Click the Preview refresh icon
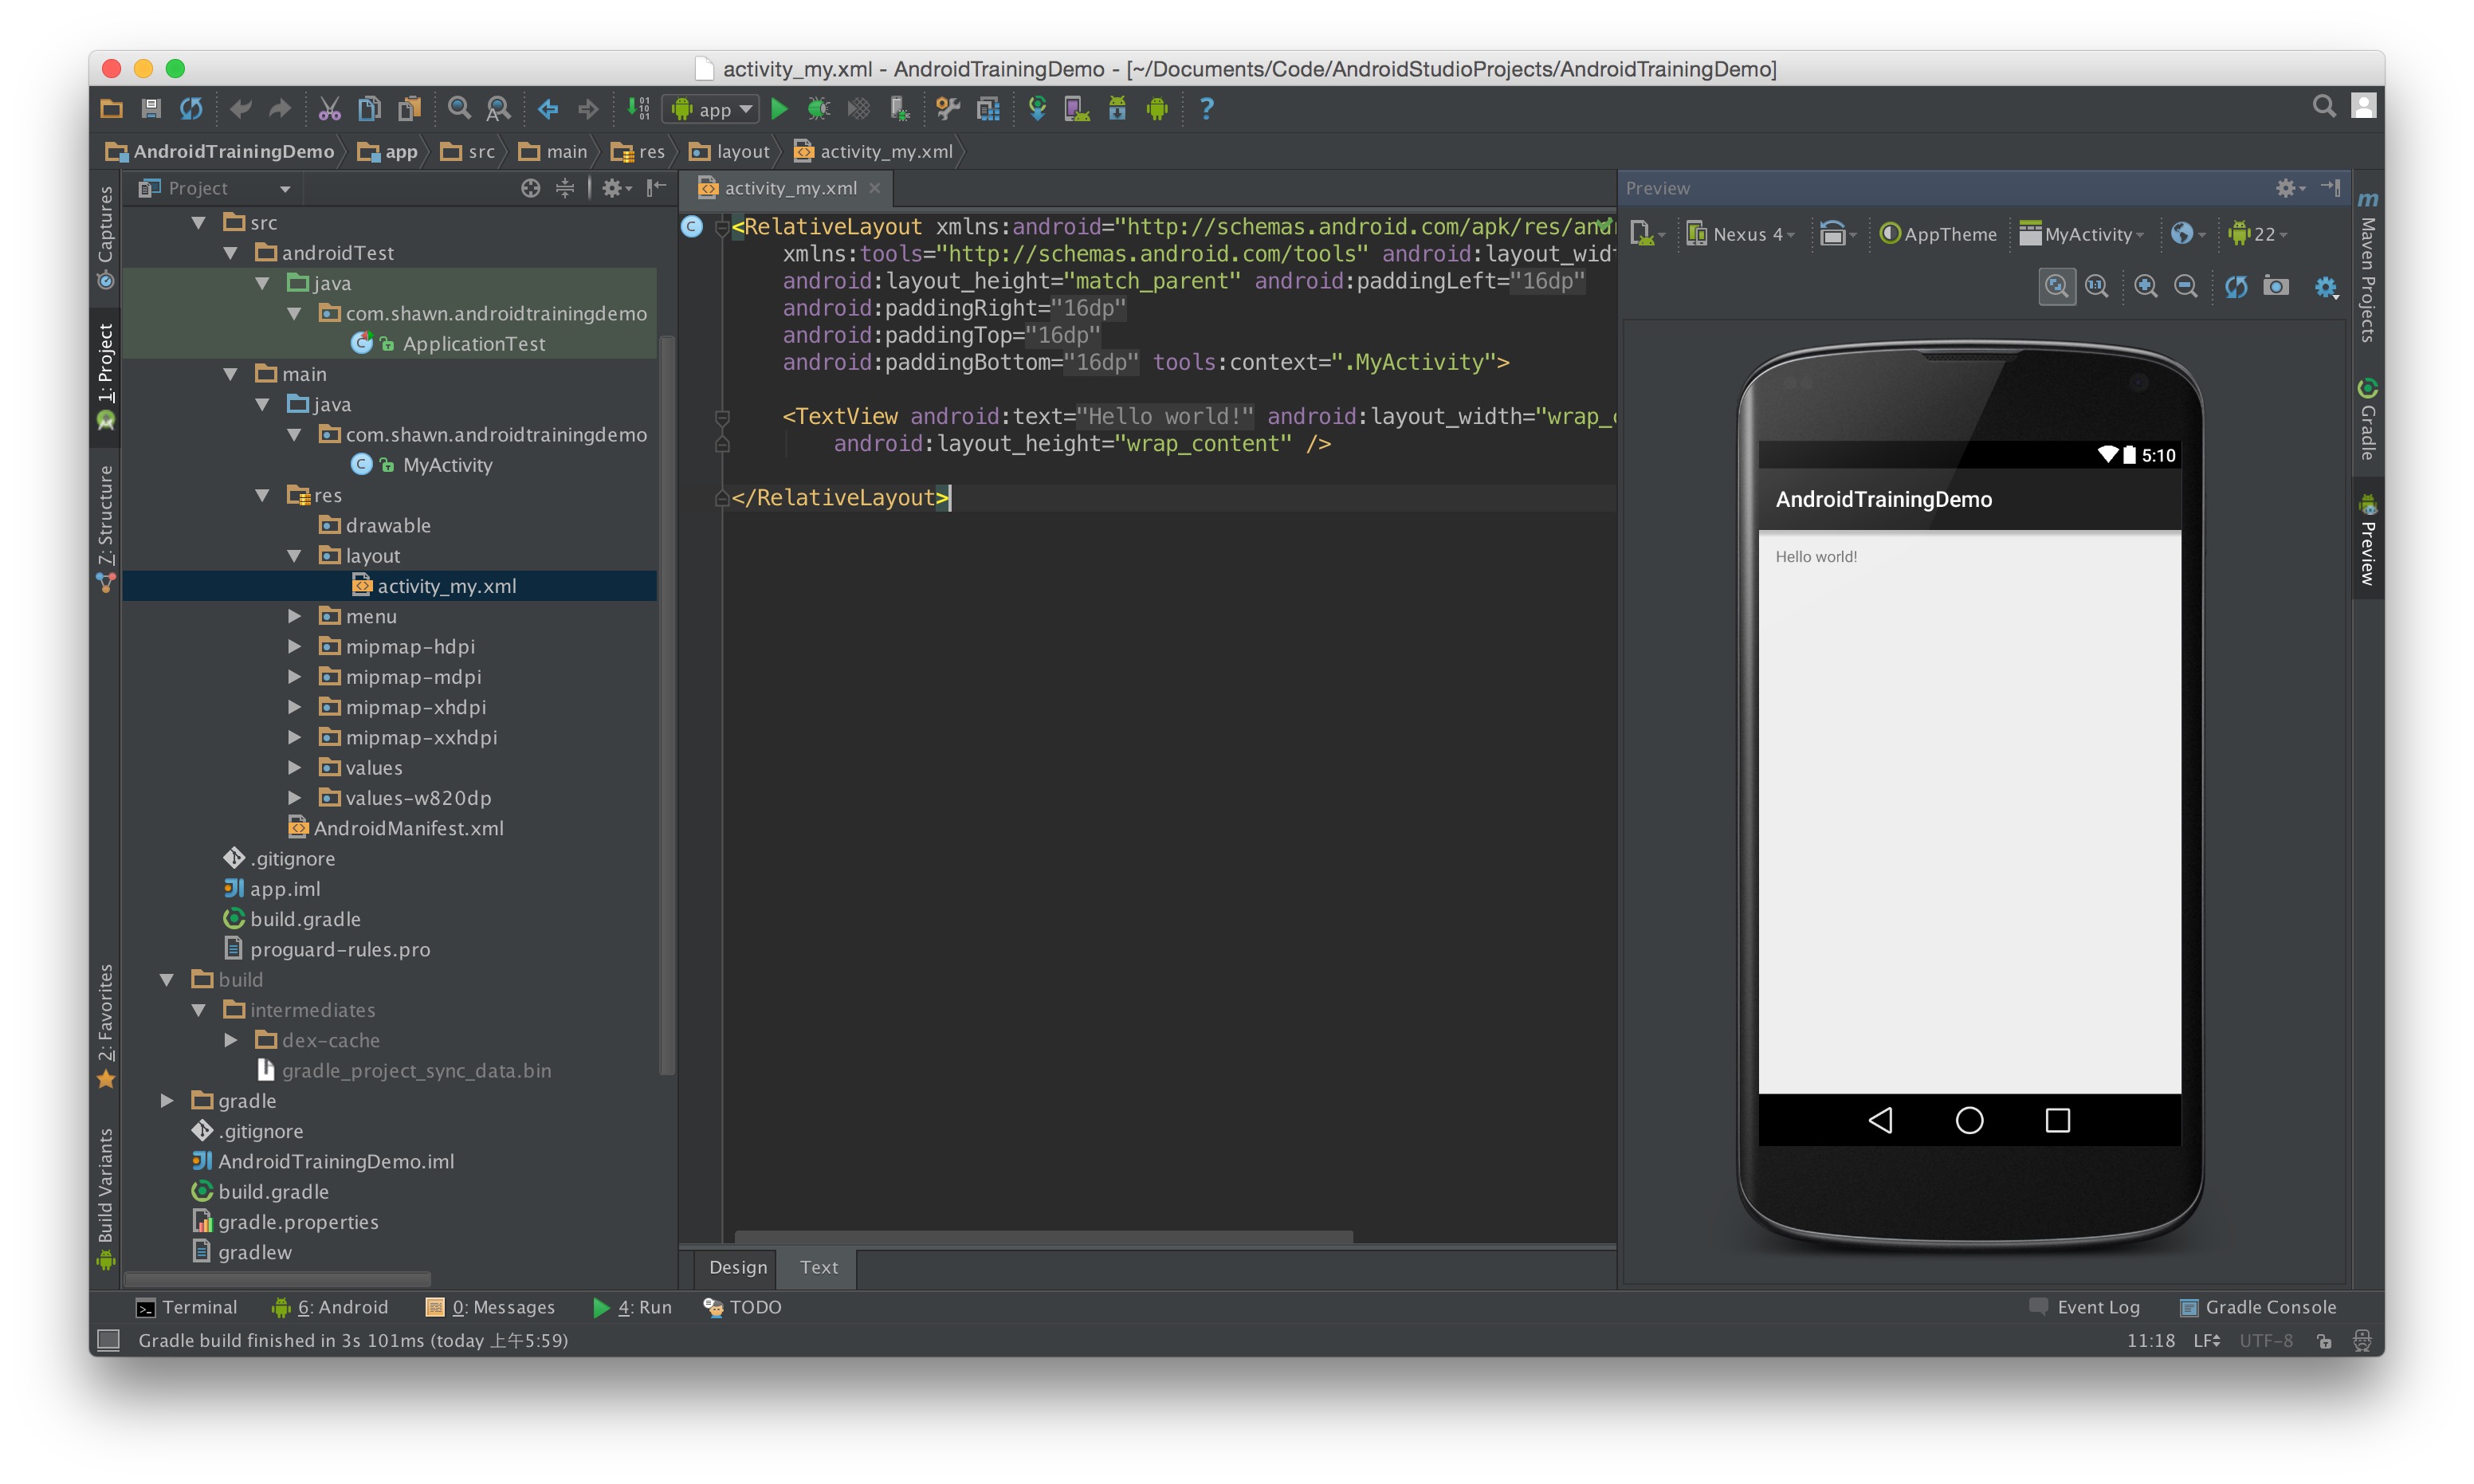 2236,287
